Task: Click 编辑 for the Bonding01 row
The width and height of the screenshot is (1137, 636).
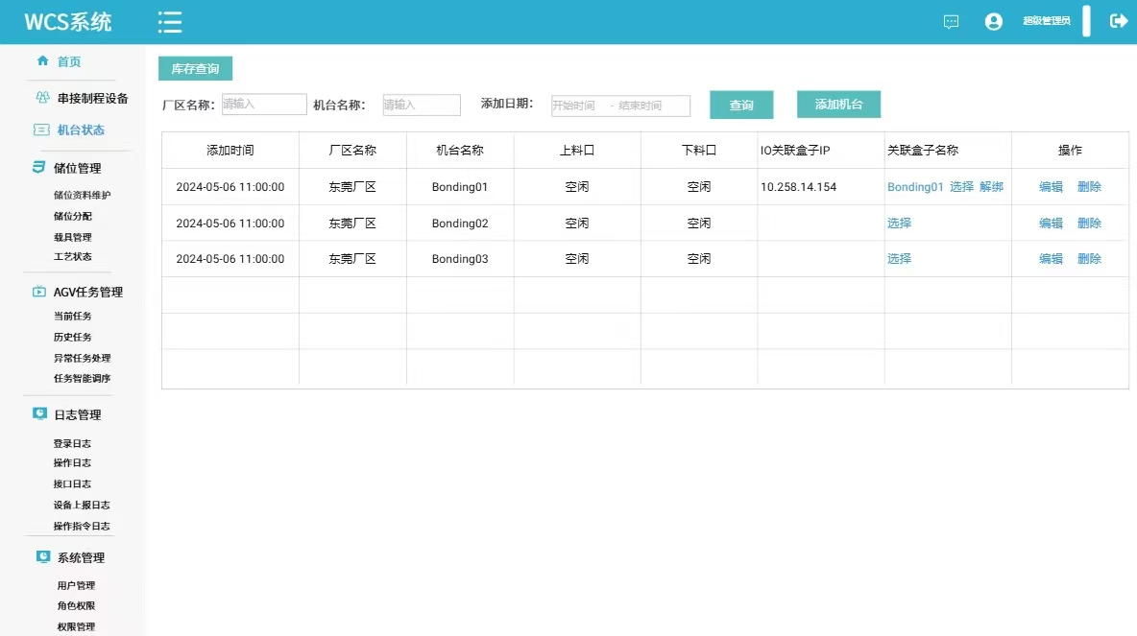Action: point(1051,187)
